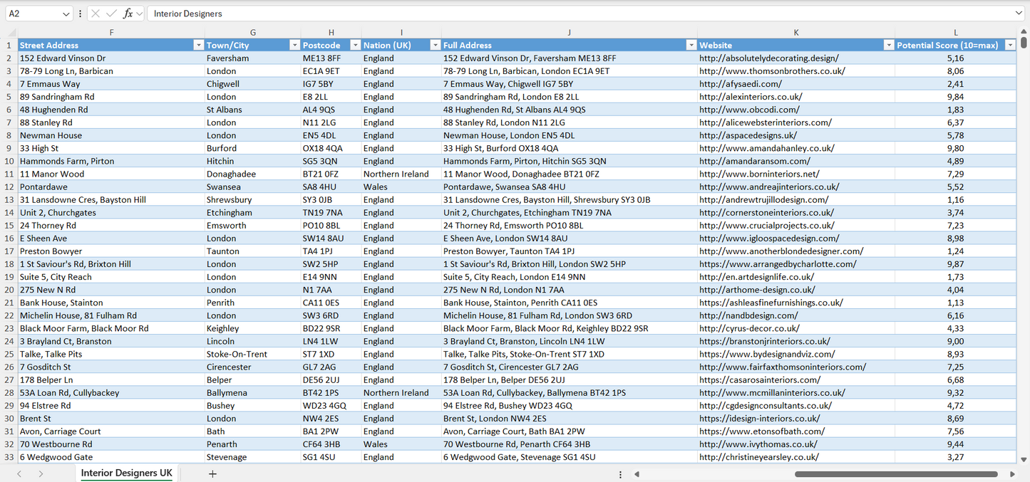Open the amandahanley.co.uk website link
This screenshot has height=482, width=1030.
pyautogui.click(x=766, y=148)
